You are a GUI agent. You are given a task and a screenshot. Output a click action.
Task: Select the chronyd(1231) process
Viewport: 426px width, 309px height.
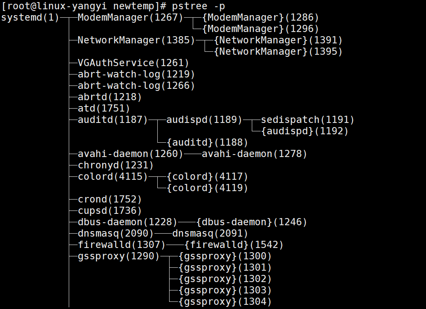[116, 165]
